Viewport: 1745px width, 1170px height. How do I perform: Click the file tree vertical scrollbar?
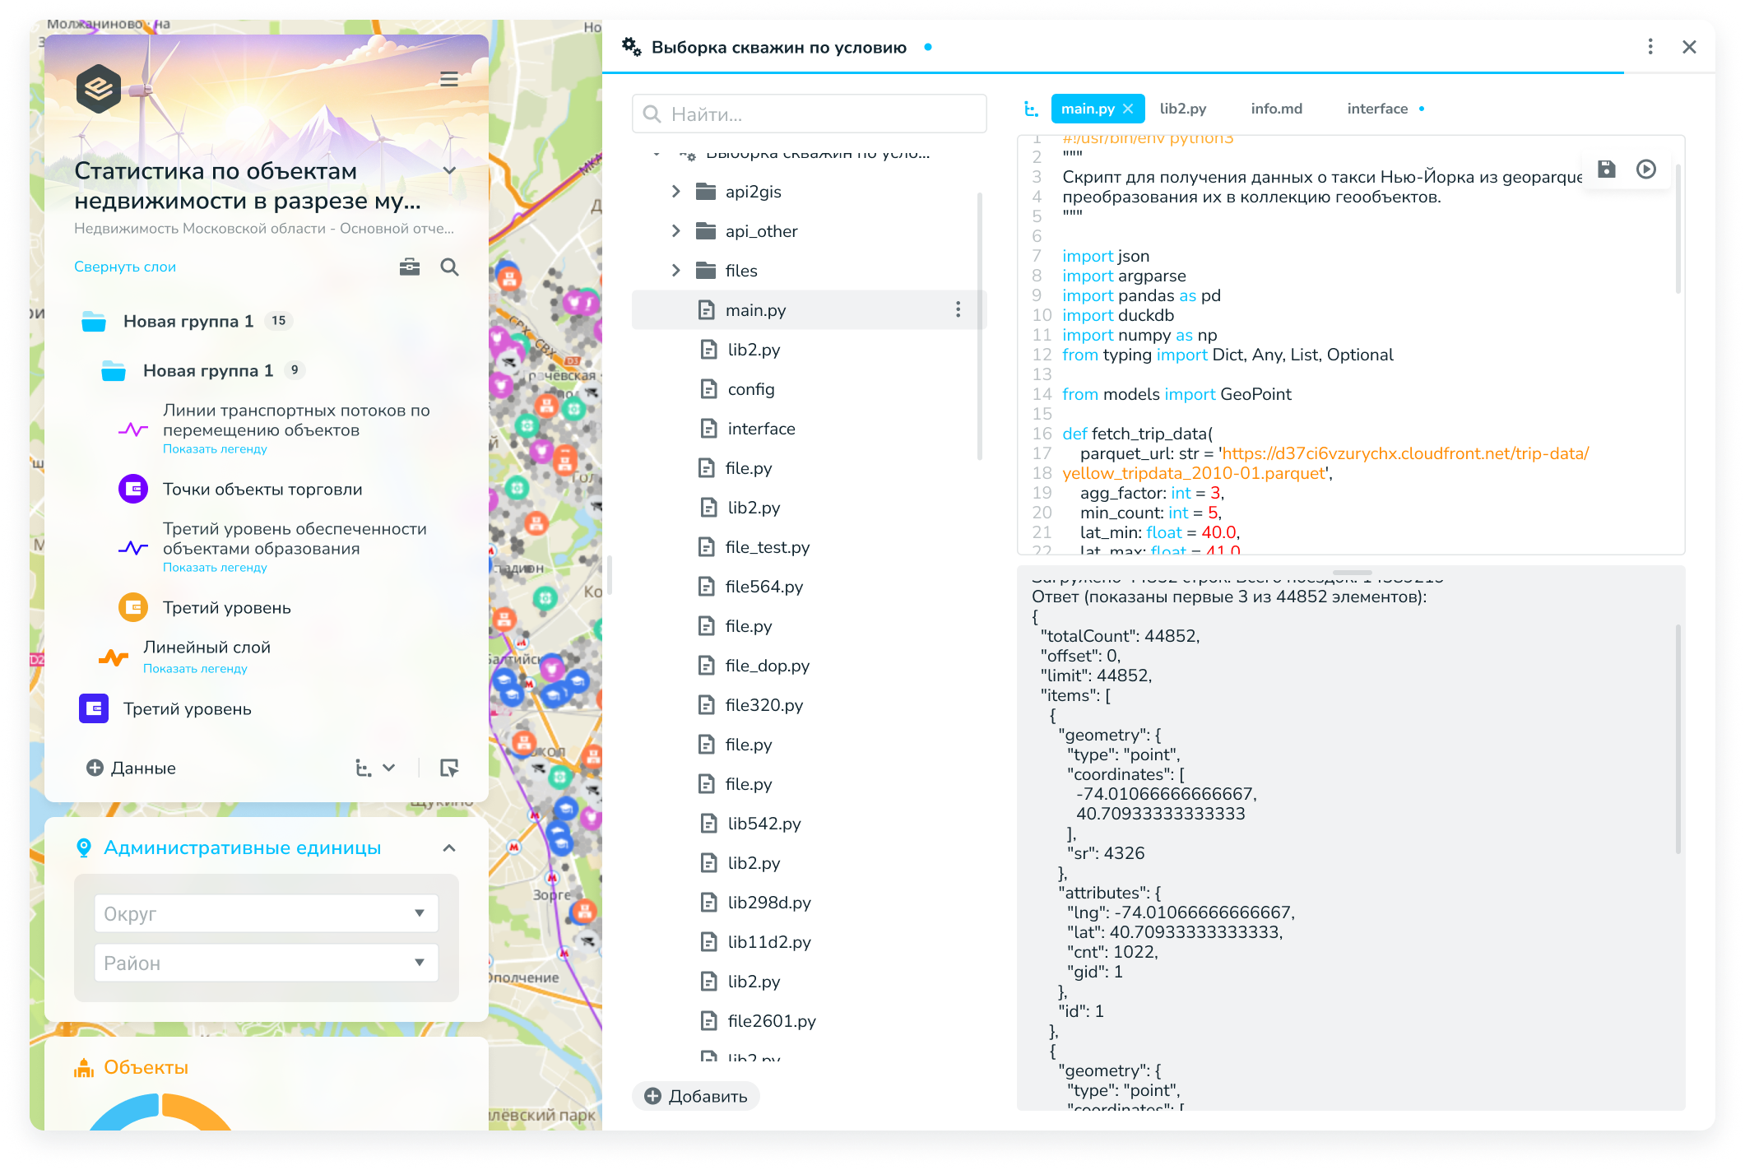[x=979, y=325]
